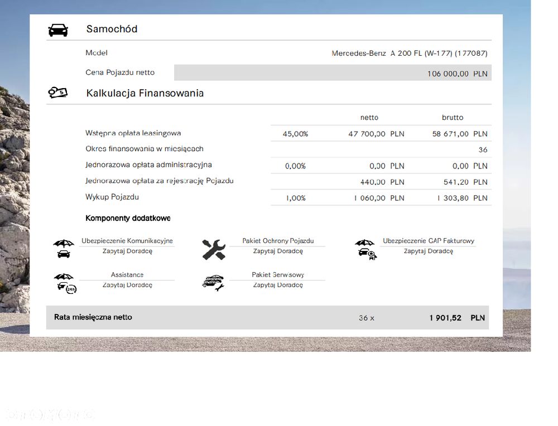Click the financing period value 36
558x426 pixels.
coord(483,149)
